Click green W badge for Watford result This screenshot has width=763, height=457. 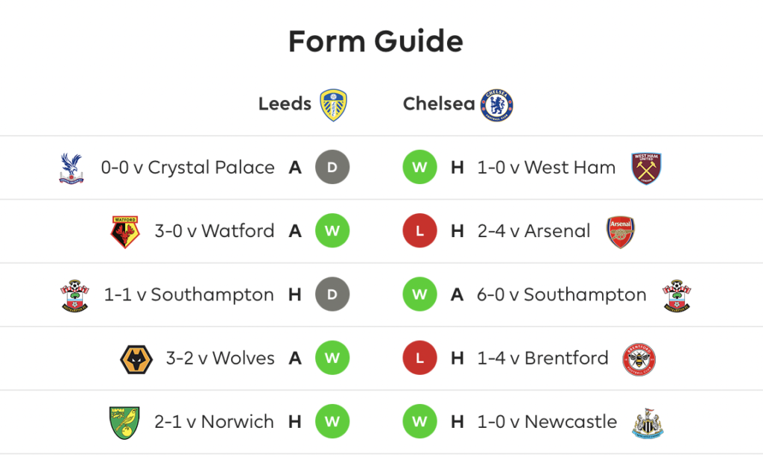click(332, 230)
